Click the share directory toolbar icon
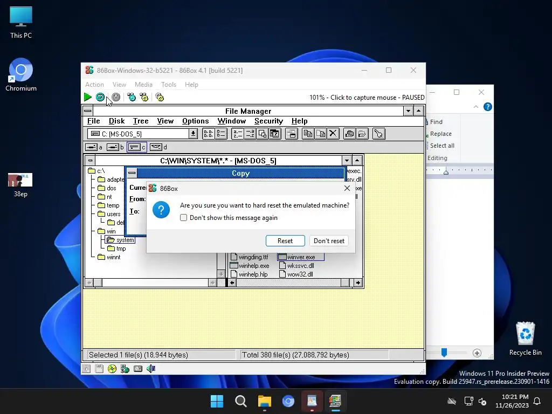 pos(349,134)
